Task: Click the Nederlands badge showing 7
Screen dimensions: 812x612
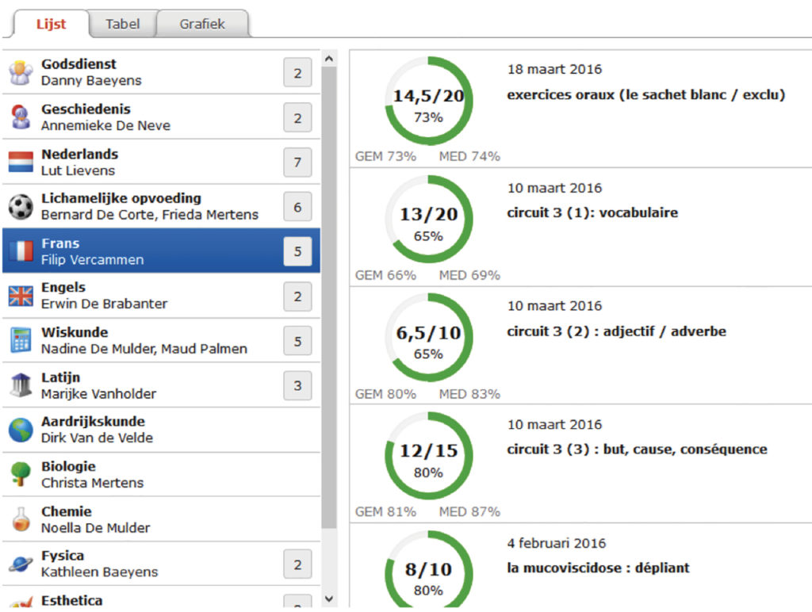Action: 297,163
